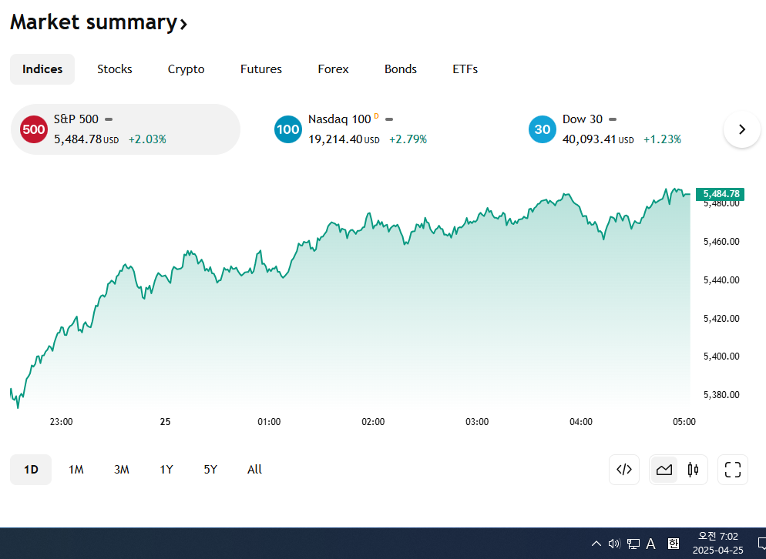Click the 01:00 time axis label
766x559 pixels.
269,422
